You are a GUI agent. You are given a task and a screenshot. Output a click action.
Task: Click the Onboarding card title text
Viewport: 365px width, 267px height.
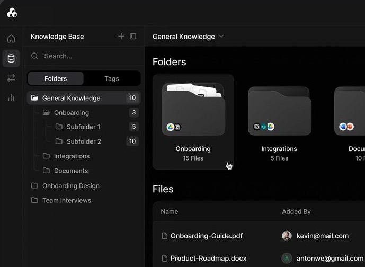193,149
